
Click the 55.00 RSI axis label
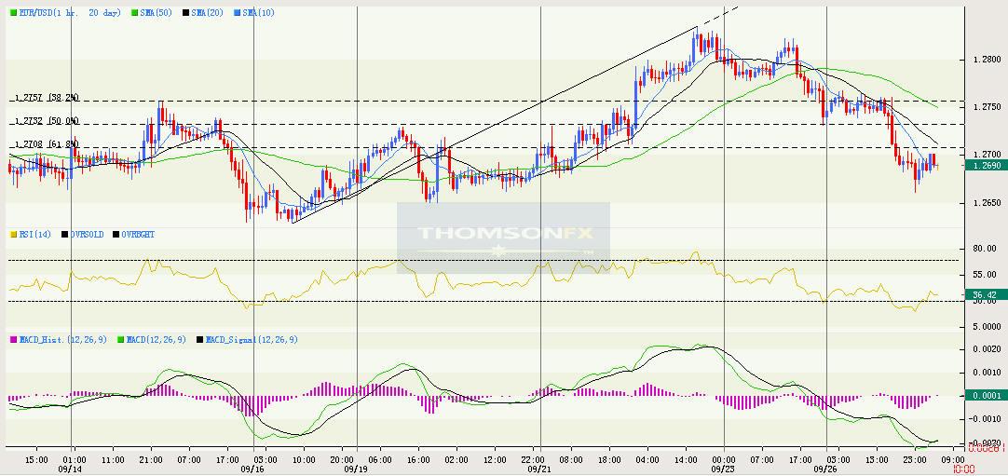click(x=985, y=274)
